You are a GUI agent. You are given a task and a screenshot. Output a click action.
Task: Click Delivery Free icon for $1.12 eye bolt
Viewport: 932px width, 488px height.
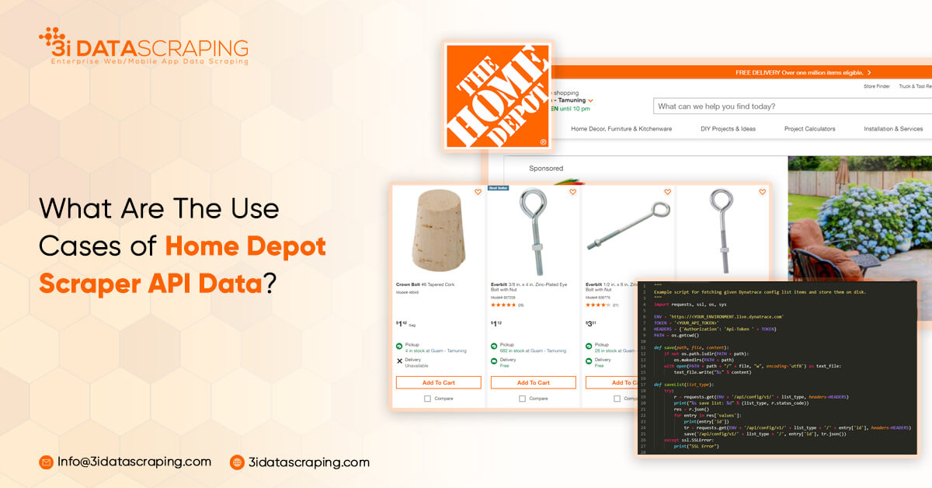coord(494,361)
